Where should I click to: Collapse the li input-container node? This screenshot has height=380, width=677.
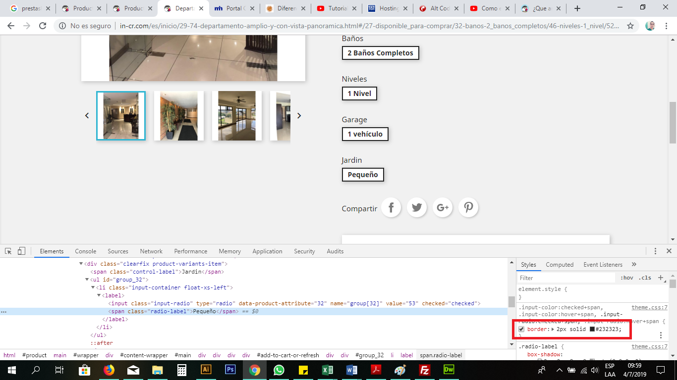[93, 287]
